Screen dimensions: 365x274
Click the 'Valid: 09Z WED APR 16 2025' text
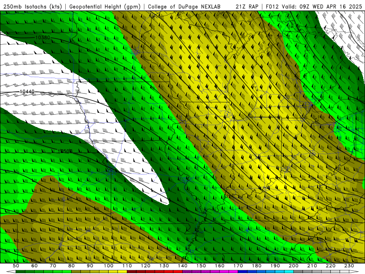click(x=322, y=6)
